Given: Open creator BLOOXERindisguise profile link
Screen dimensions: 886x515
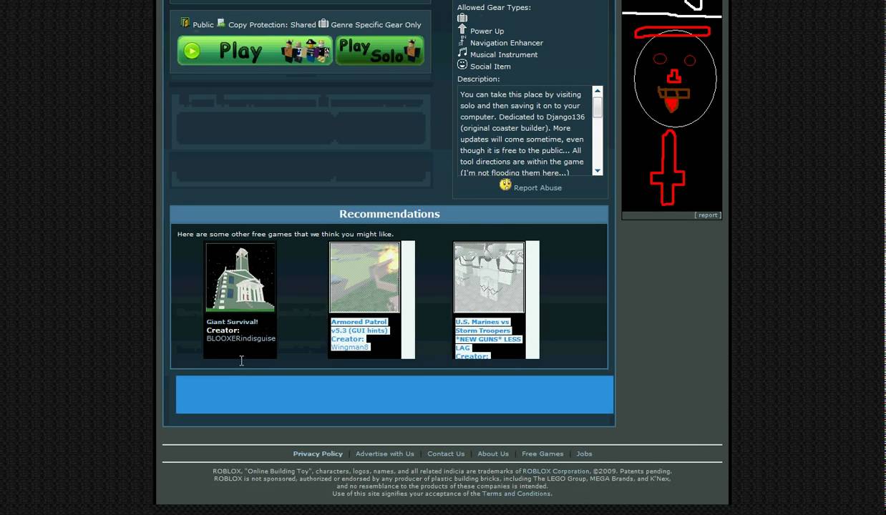Looking at the screenshot, I should pyautogui.click(x=240, y=338).
